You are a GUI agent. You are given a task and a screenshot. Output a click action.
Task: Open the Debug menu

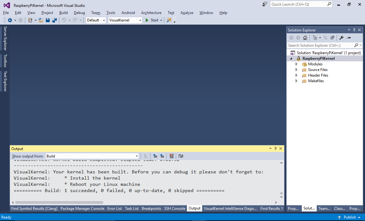[x=79, y=13]
